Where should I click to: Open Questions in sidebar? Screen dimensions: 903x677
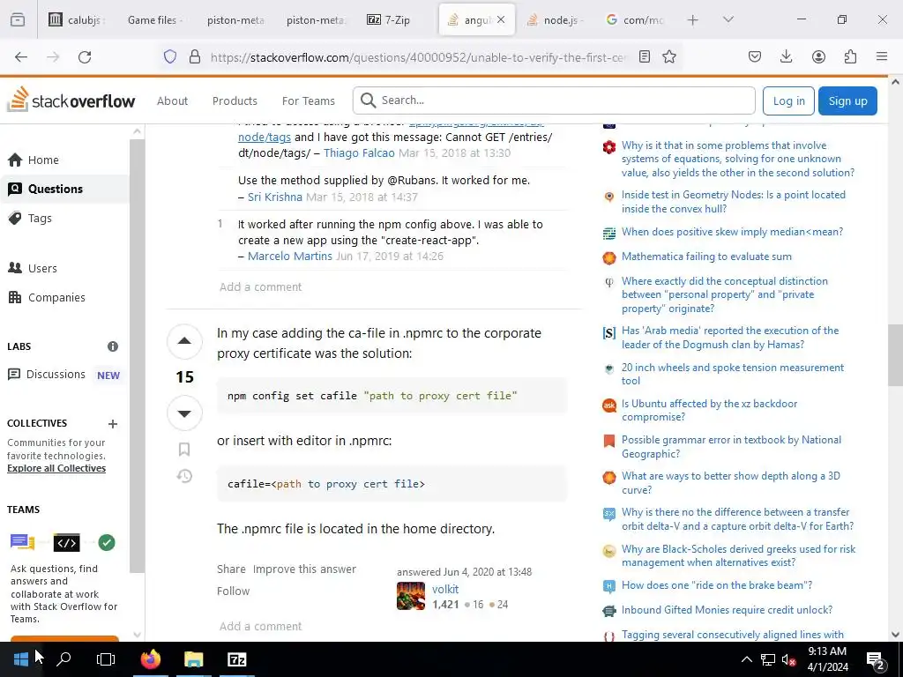[x=64, y=189]
